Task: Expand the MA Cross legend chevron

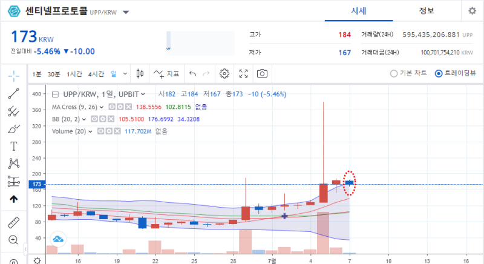Action: (102, 107)
